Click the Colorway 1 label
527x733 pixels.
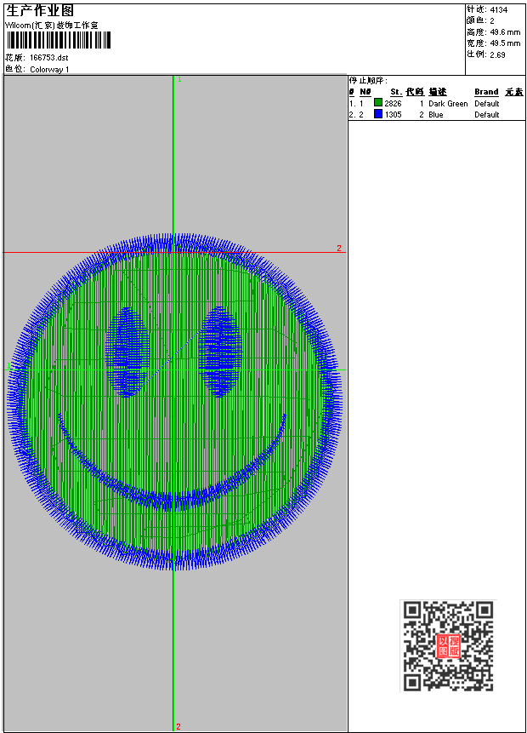(50, 69)
